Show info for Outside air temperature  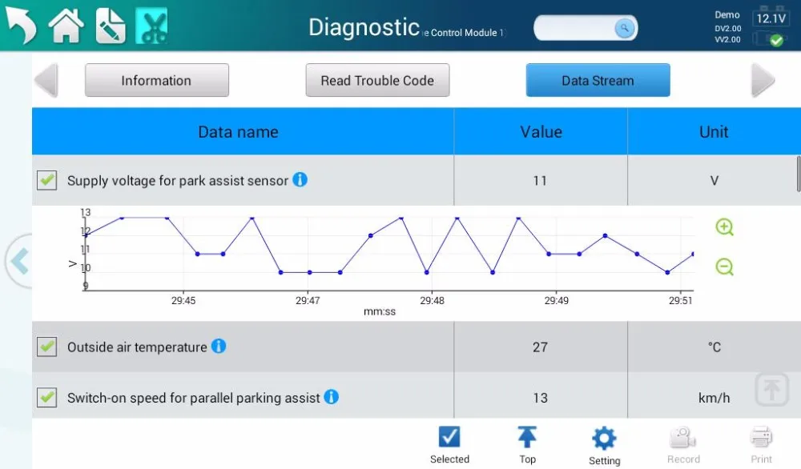[x=219, y=346]
